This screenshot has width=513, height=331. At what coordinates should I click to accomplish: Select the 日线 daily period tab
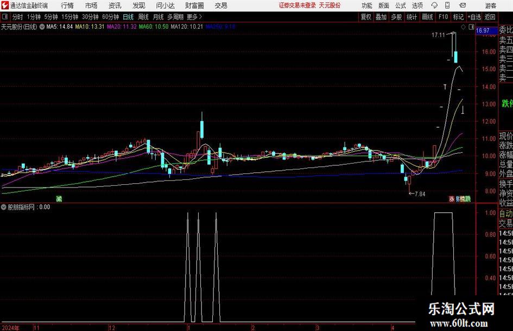[128, 17]
